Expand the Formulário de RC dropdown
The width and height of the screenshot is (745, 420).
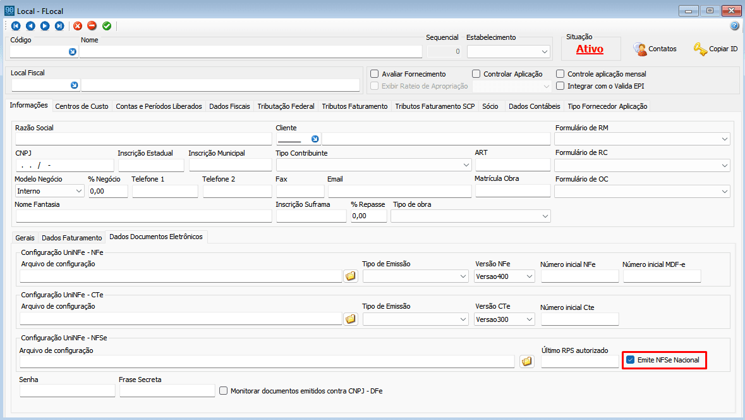725,166
